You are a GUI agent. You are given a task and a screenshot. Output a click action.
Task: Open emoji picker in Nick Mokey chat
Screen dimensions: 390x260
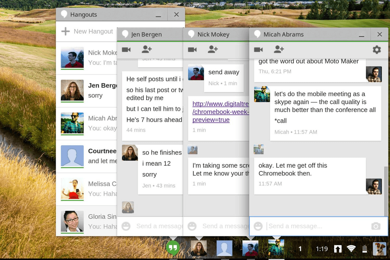pos(192,226)
